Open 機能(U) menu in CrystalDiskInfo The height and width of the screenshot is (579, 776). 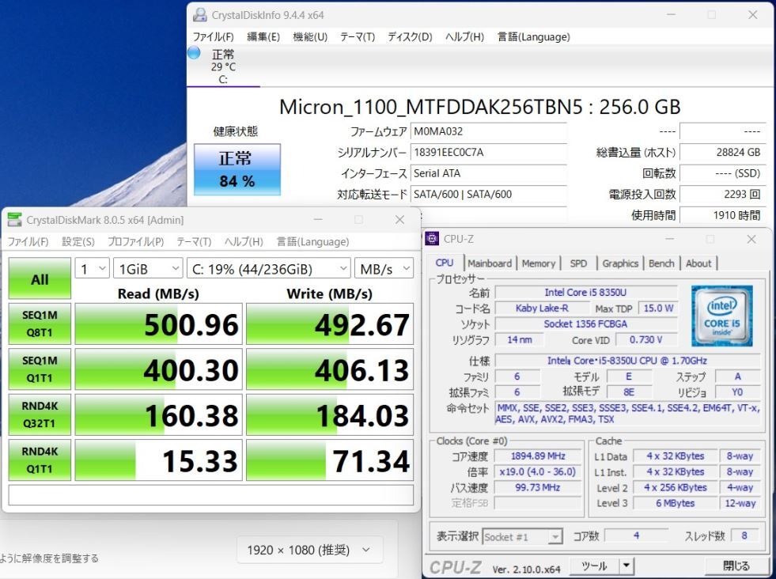point(310,36)
